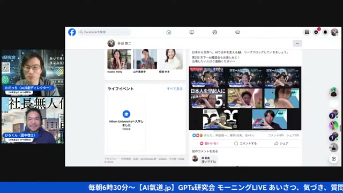Open the Groups tab in the top bar
The width and height of the screenshot is (343, 193).
click(x=214, y=32)
